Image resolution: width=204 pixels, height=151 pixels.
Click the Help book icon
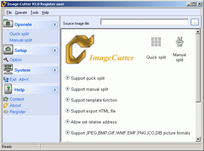click(x=8, y=89)
